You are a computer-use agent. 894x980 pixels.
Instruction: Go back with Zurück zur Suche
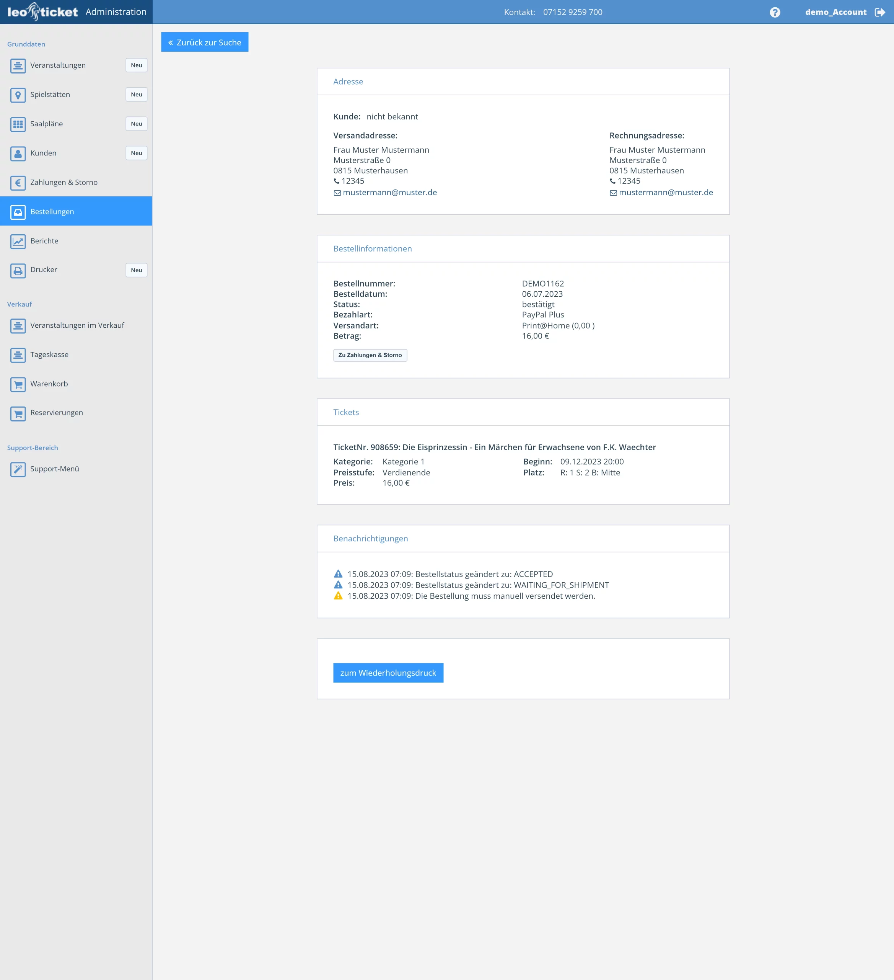coord(205,42)
